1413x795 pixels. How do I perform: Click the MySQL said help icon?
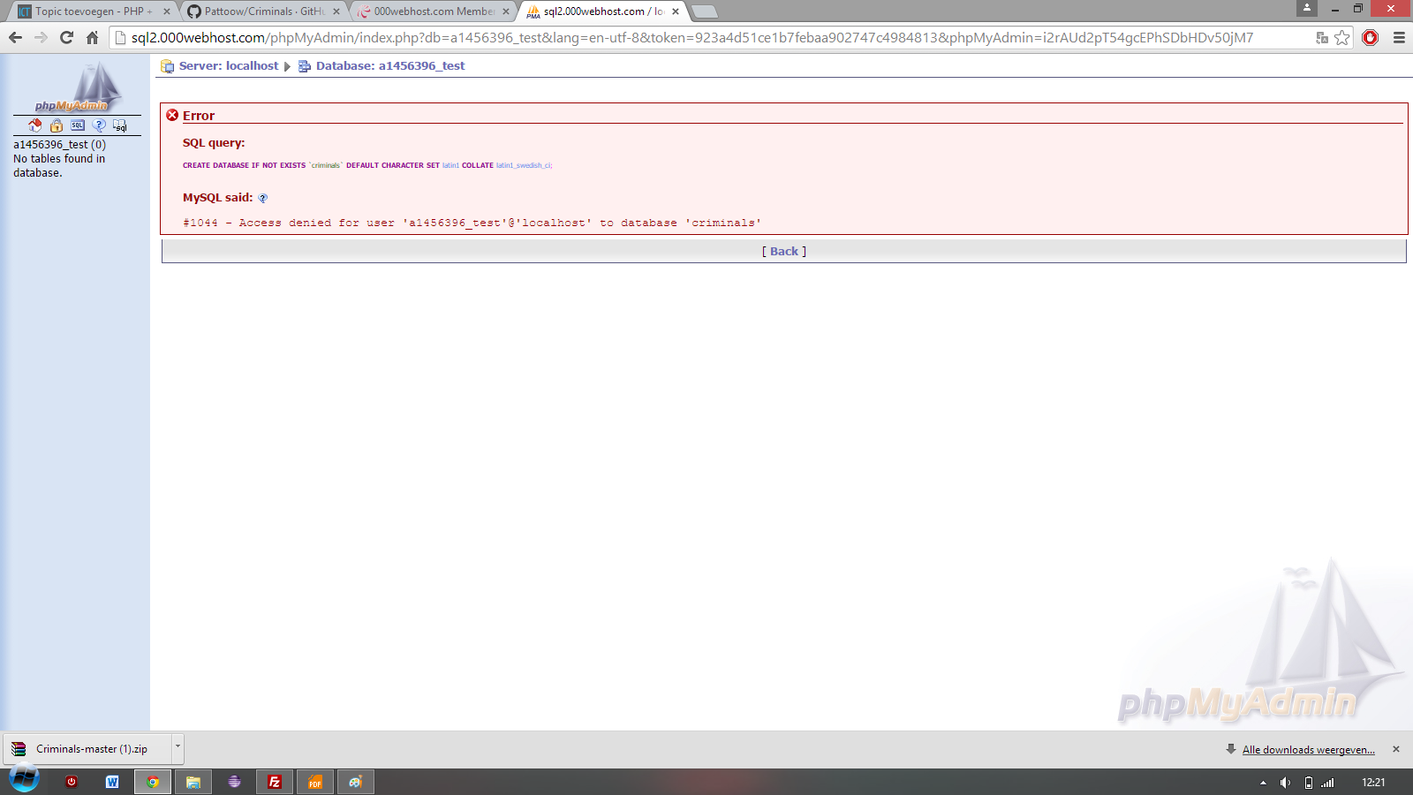coord(262,199)
